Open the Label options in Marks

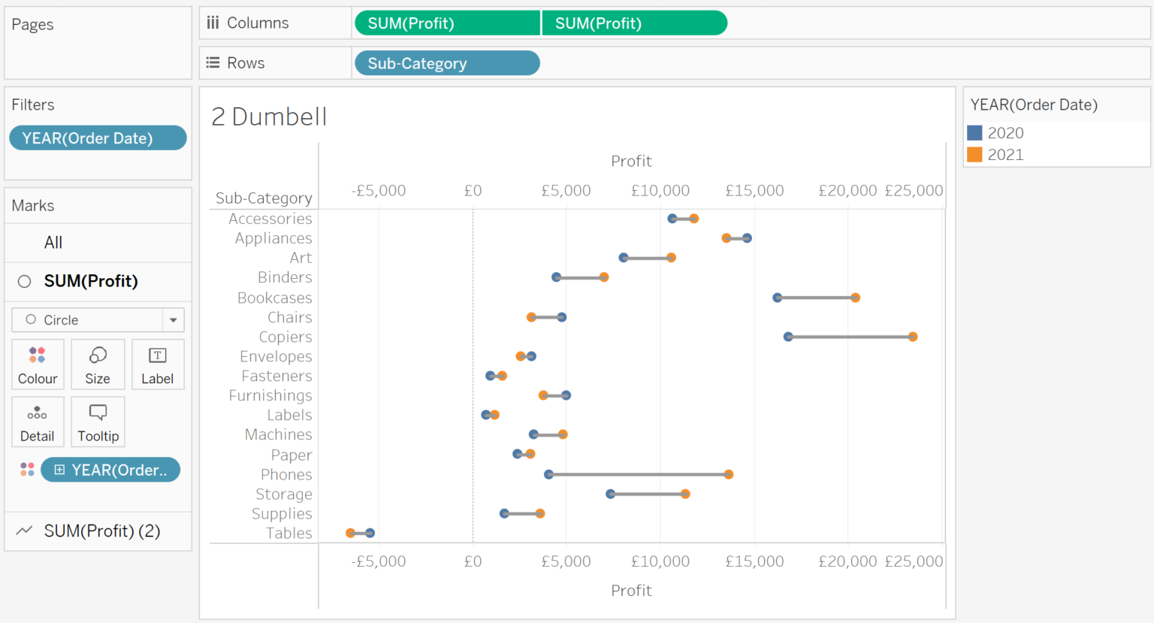158,364
